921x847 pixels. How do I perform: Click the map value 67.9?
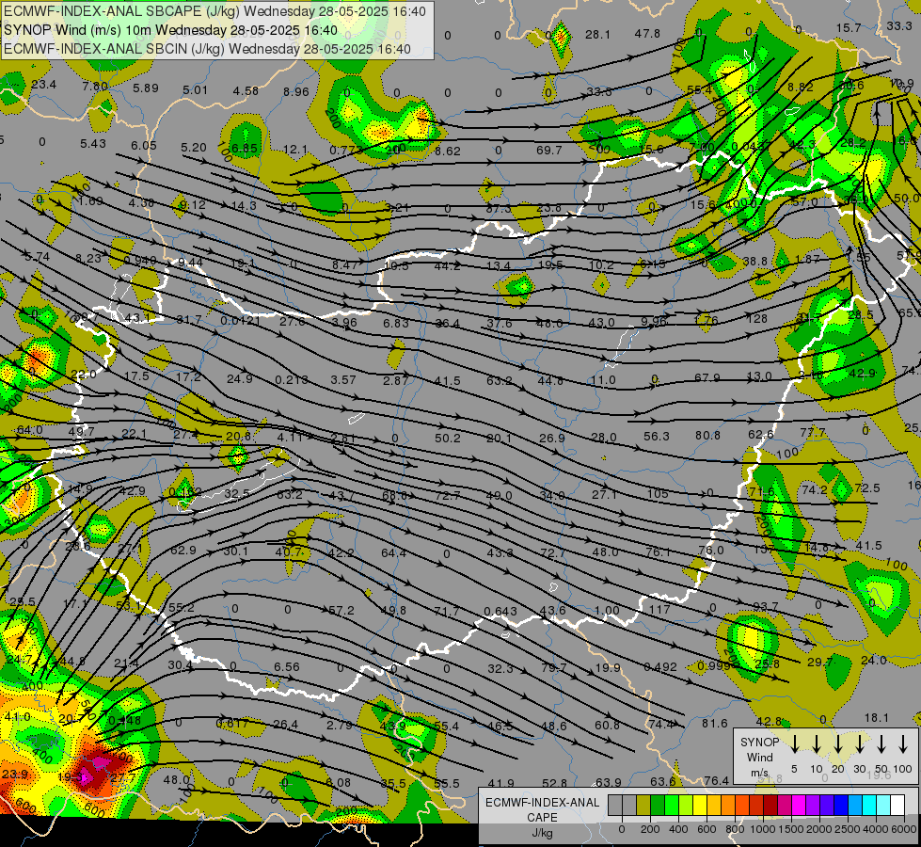click(x=707, y=378)
